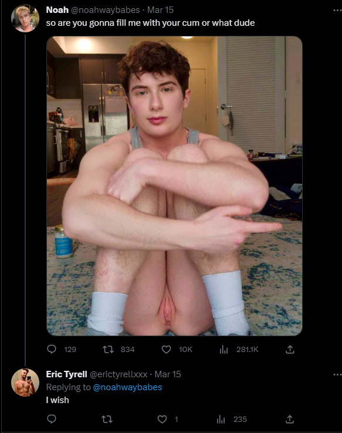The image size is (342, 433).
Task: Reply to Noah's tweet via comment icon
Action: [52, 349]
